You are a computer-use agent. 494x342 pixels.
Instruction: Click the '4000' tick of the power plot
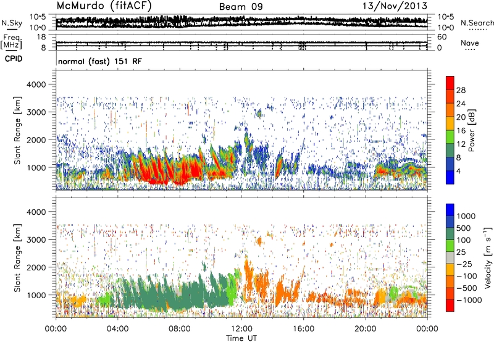point(36,85)
